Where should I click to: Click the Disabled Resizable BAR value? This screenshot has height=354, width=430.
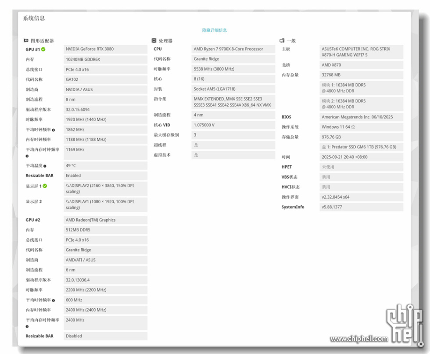[x=106, y=336]
